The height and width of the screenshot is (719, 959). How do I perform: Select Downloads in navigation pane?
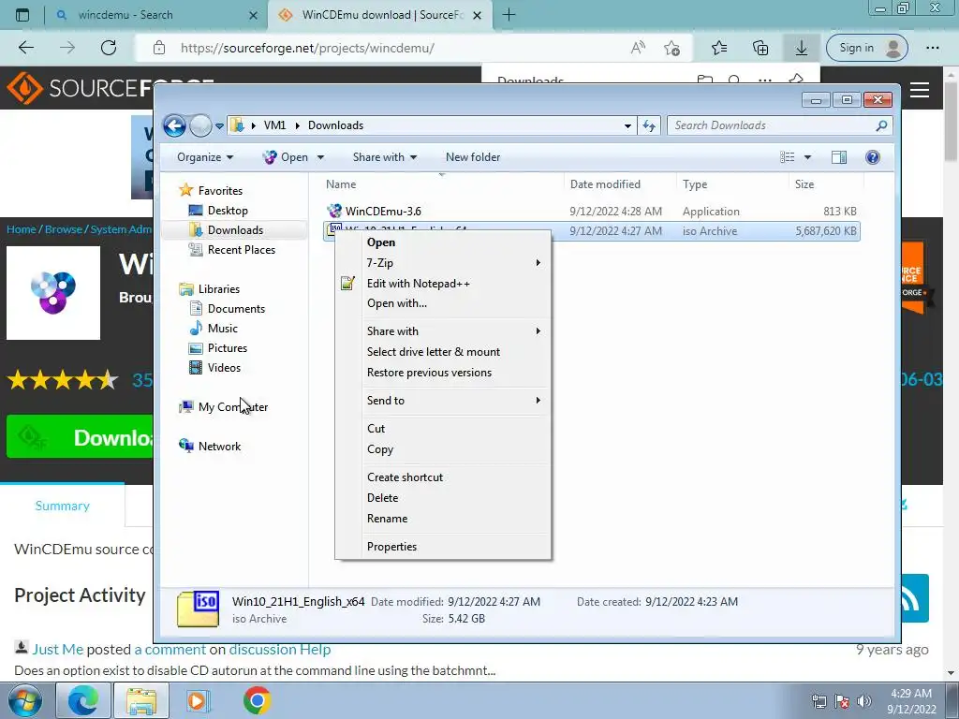(226, 230)
